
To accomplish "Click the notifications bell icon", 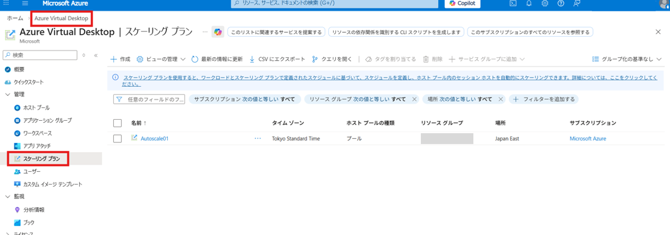I will (529, 3).
